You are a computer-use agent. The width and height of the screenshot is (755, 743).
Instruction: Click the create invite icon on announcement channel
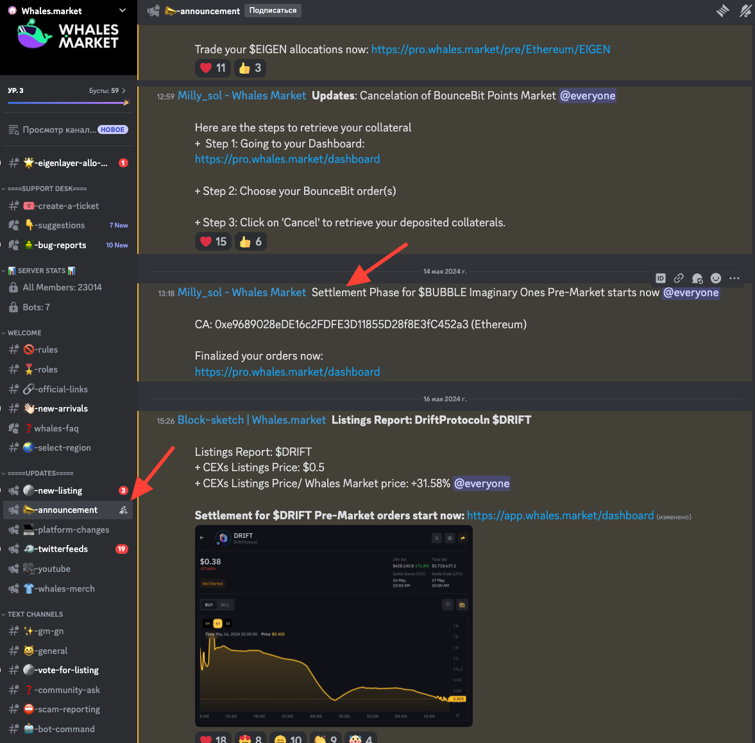pyautogui.click(x=123, y=510)
